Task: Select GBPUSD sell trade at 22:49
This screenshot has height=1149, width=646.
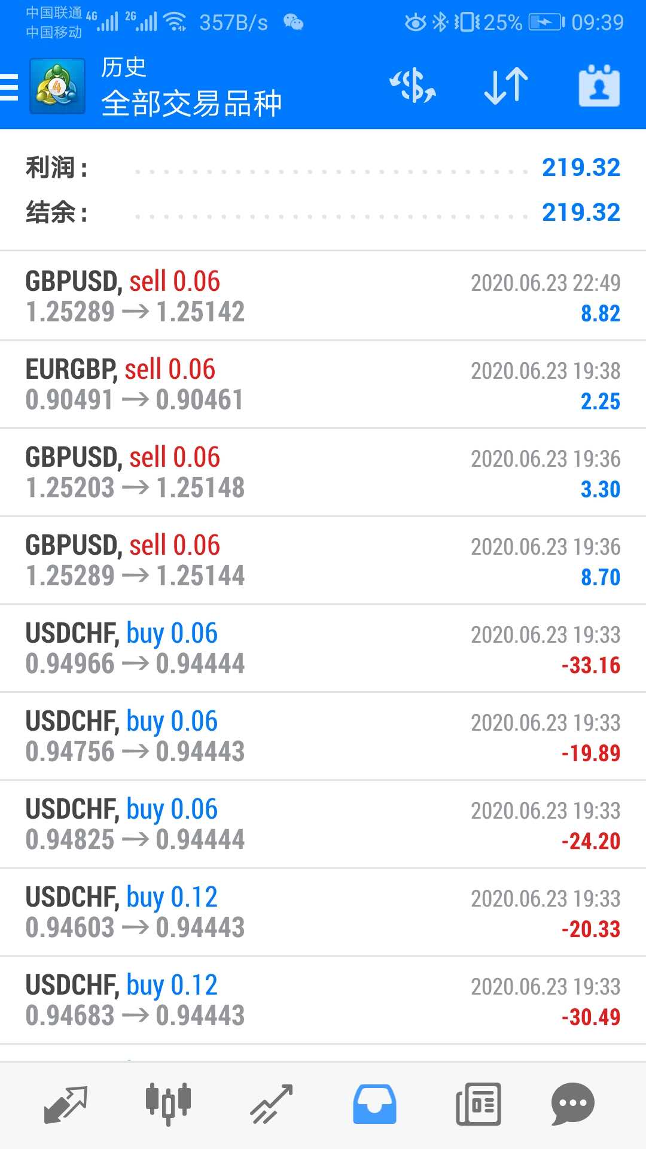Action: click(x=323, y=296)
